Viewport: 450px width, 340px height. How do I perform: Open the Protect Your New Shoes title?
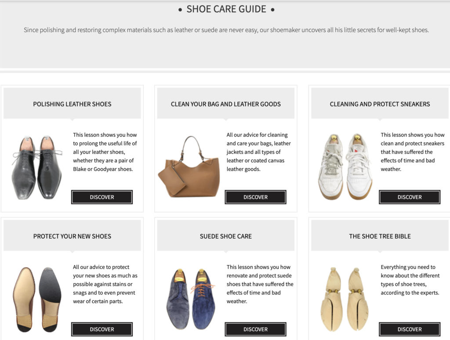tap(72, 236)
